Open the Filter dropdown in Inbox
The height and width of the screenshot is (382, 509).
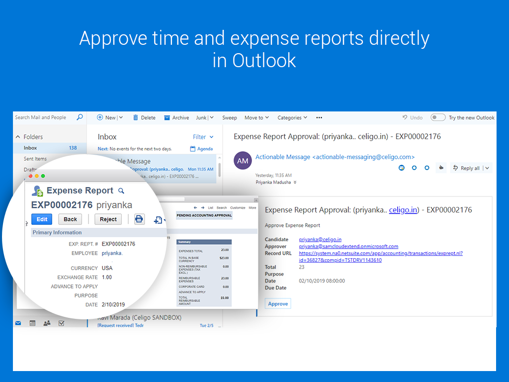click(x=203, y=137)
